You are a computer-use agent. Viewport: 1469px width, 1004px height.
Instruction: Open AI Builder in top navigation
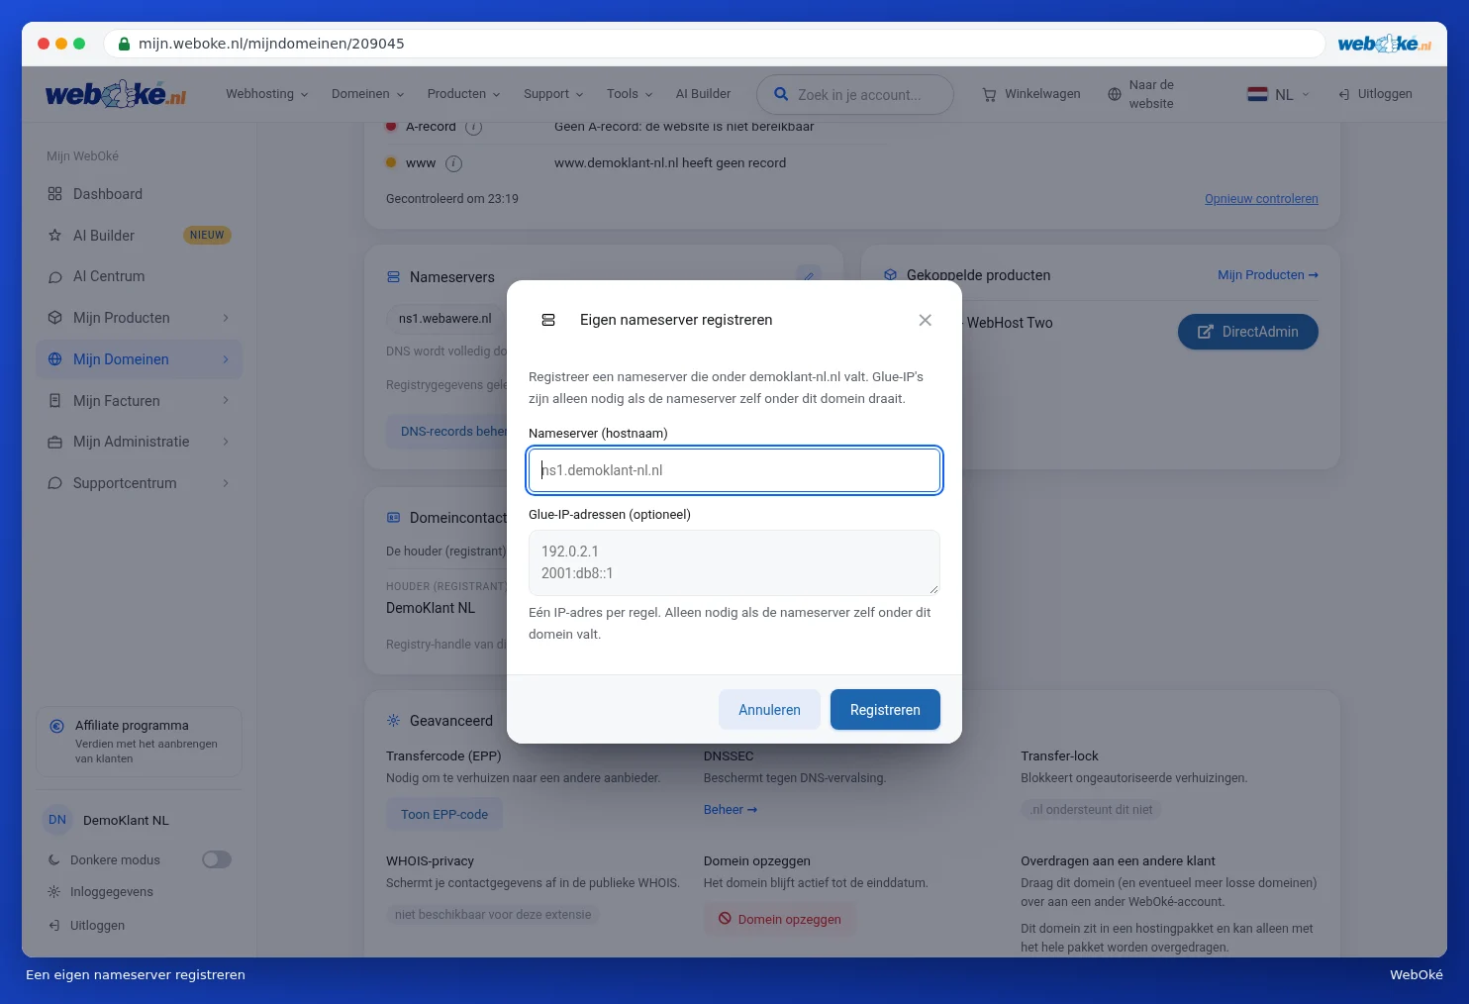coord(703,94)
